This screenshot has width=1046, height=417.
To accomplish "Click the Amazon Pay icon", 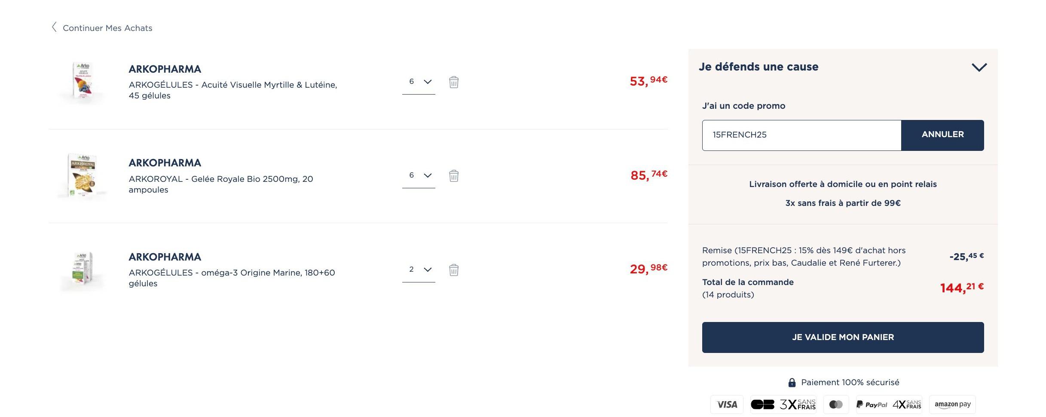I will [952, 405].
